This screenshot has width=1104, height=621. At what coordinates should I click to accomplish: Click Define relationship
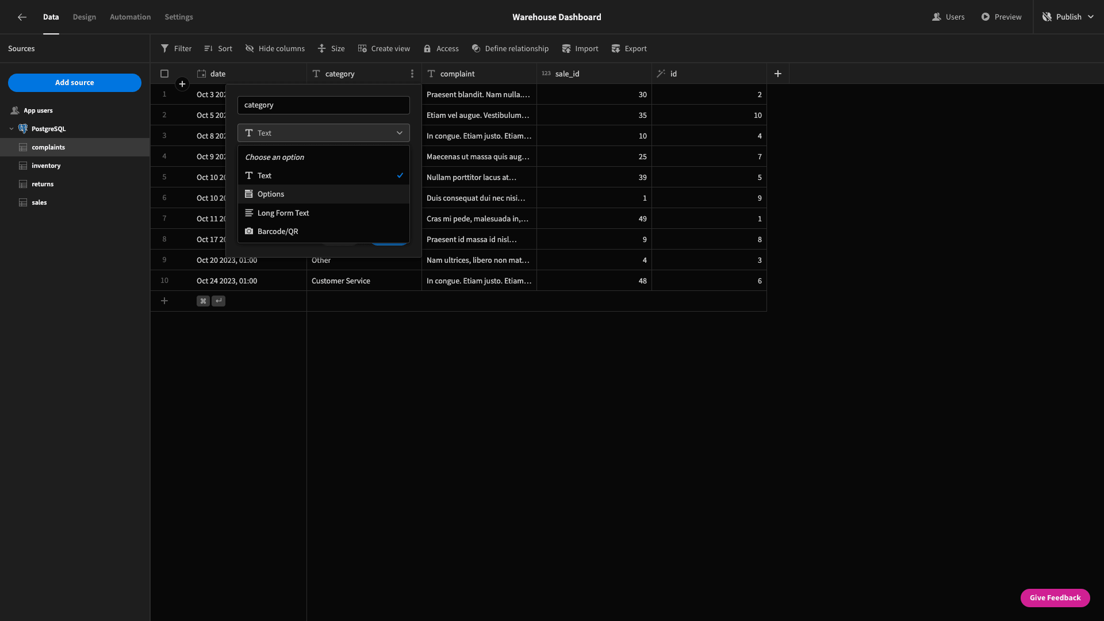pos(510,49)
